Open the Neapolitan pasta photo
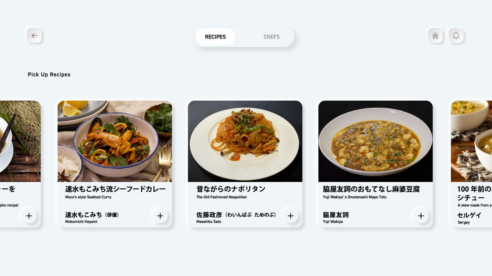492x276 pixels. [245, 141]
